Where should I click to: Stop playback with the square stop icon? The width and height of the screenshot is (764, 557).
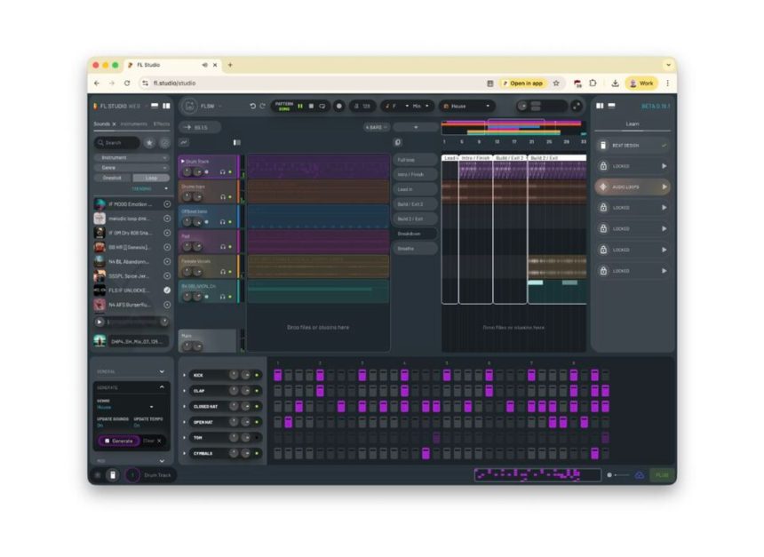click(x=311, y=106)
